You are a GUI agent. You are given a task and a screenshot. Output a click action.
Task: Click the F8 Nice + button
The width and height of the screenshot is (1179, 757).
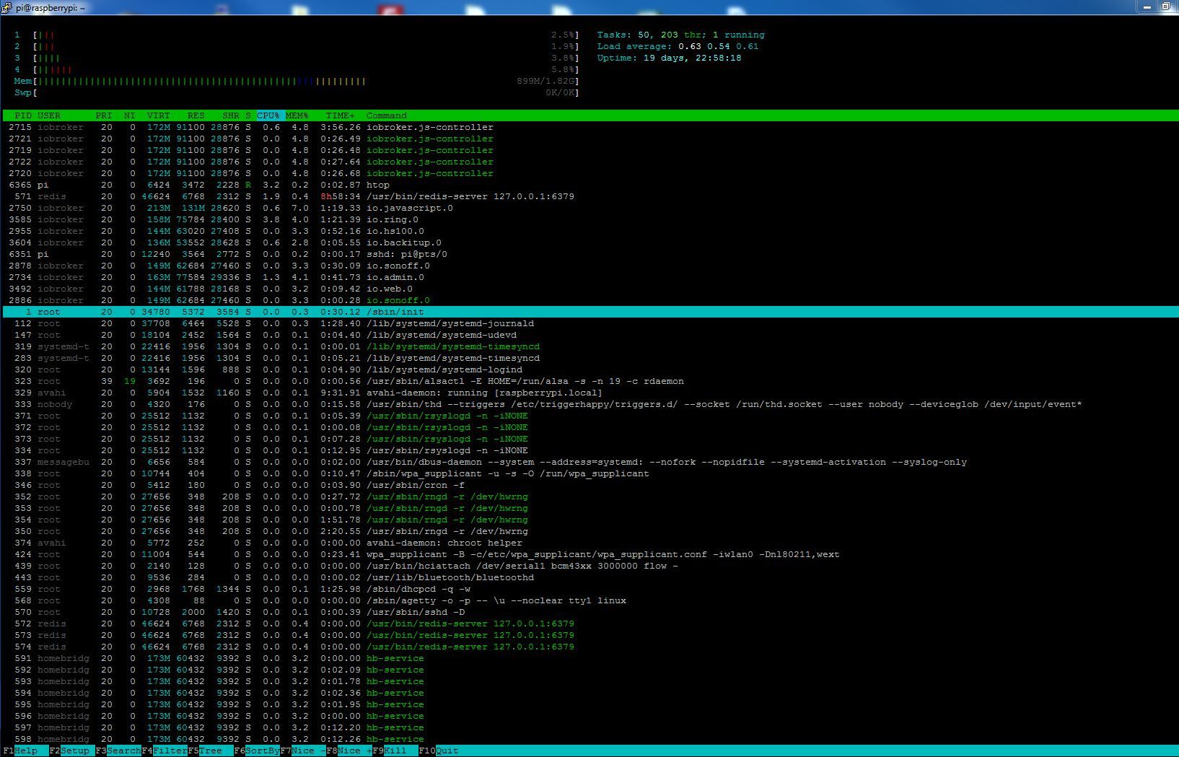pos(354,751)
